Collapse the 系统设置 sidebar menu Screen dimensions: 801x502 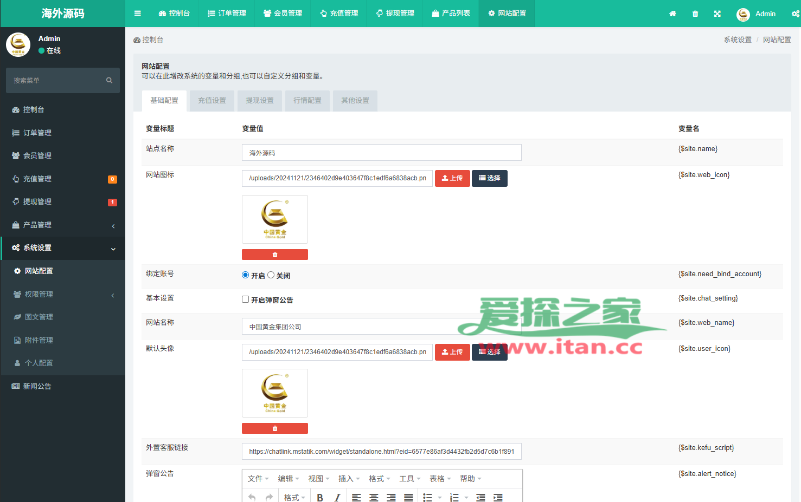coord(63,247)
